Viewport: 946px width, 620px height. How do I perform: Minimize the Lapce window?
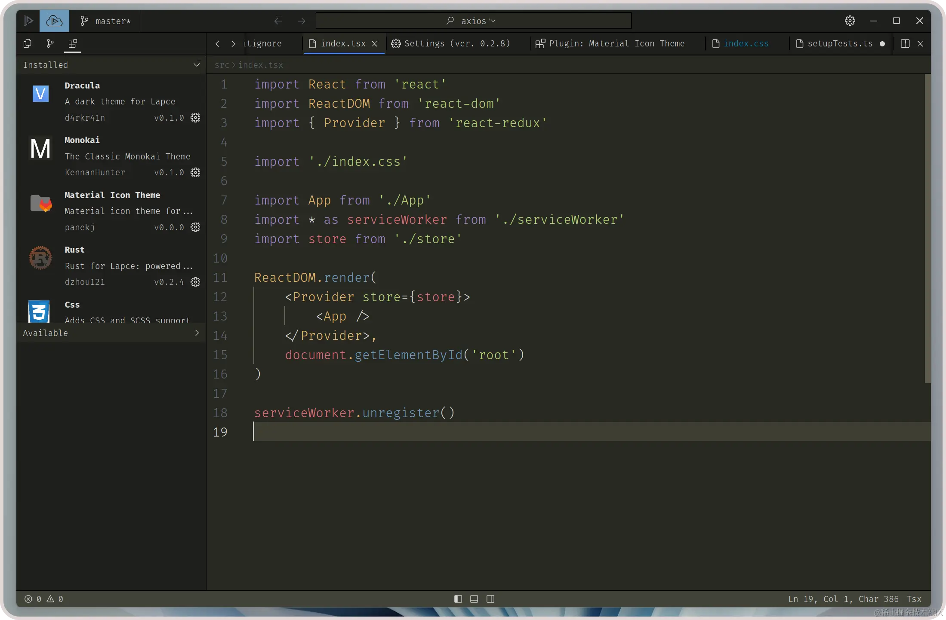[x=874, y=21]
